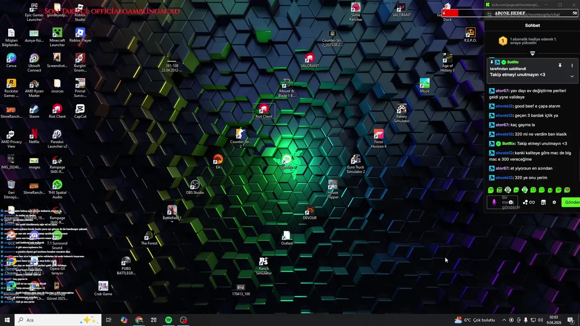Viewport: 580px width, 326px height.
Task: Collapse the gift leaderboard arrow
Action: (x=532, y=53)
